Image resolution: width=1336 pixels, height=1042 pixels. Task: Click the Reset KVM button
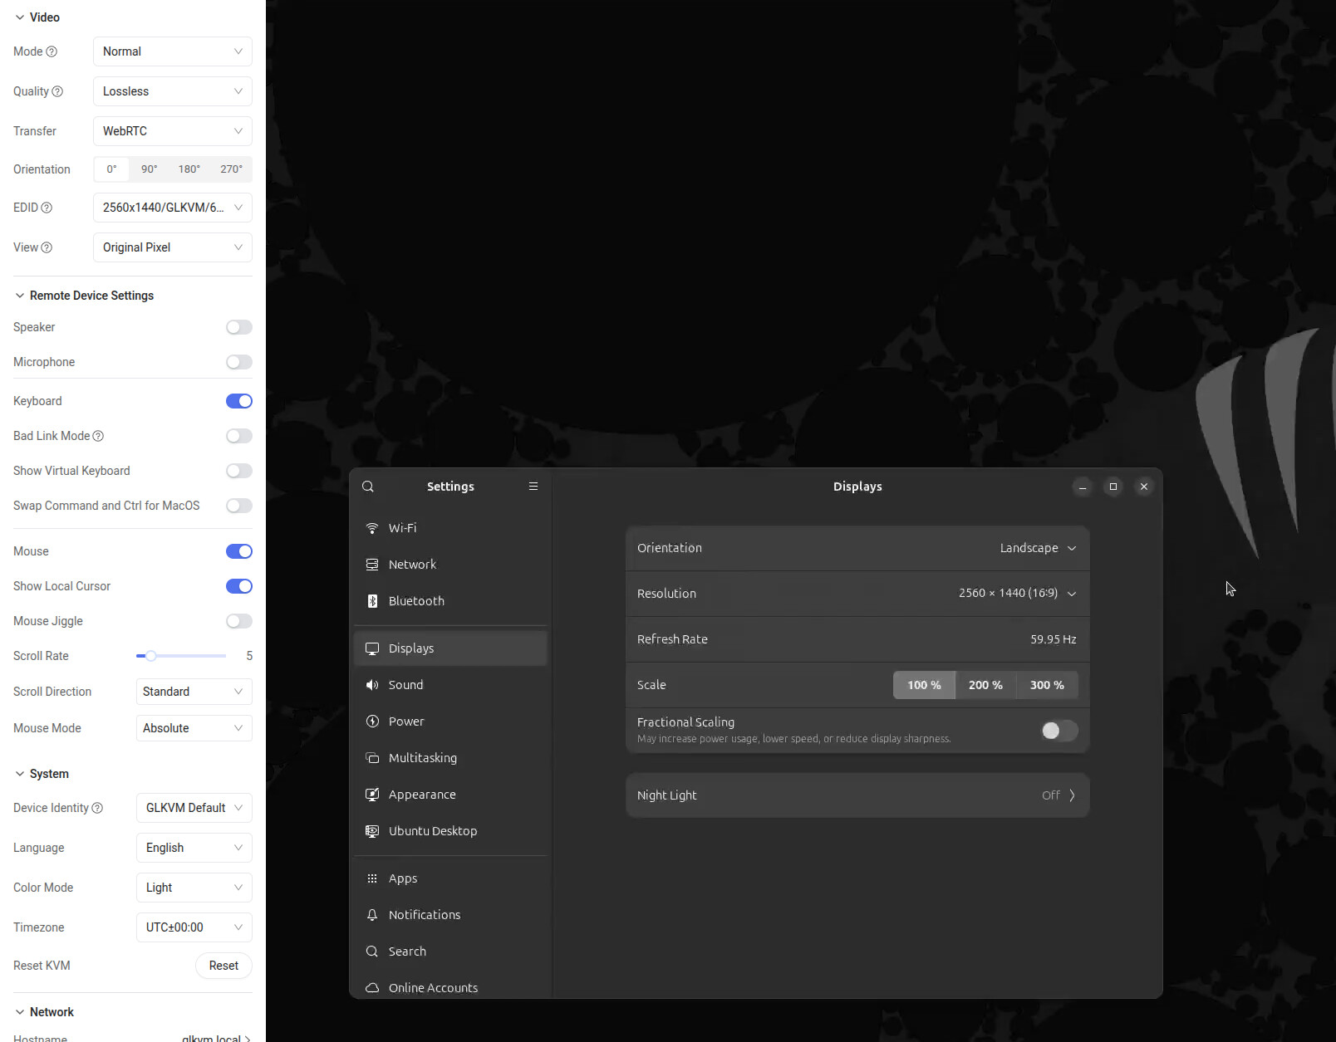223,966
